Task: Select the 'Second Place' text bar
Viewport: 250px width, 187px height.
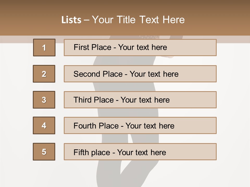Action: pyautogui.click(x=140, y=74)
